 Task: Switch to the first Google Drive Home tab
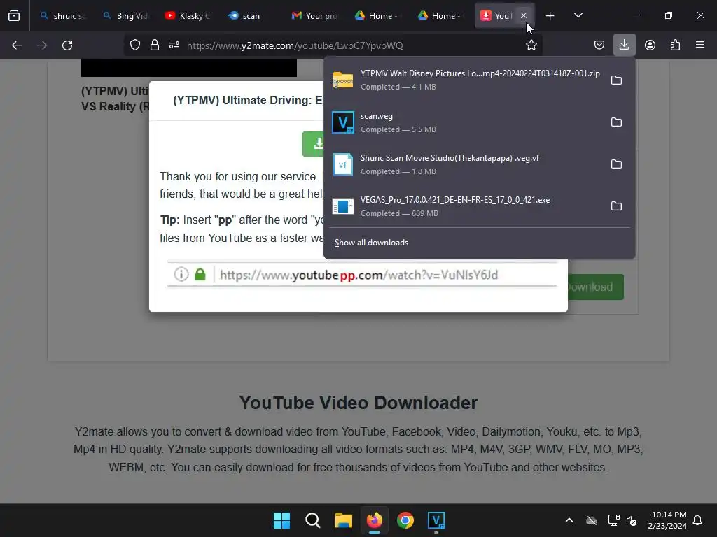378,15
